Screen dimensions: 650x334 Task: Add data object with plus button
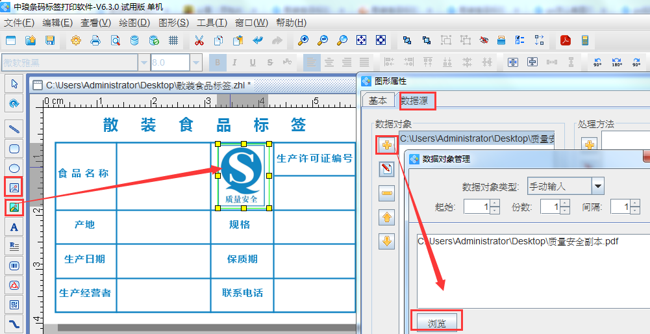(386, 145)
